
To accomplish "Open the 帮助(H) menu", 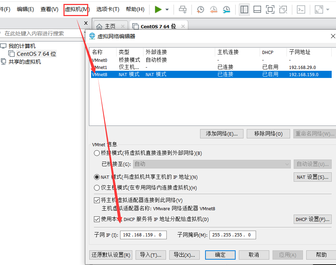I will tap(135, 9).
